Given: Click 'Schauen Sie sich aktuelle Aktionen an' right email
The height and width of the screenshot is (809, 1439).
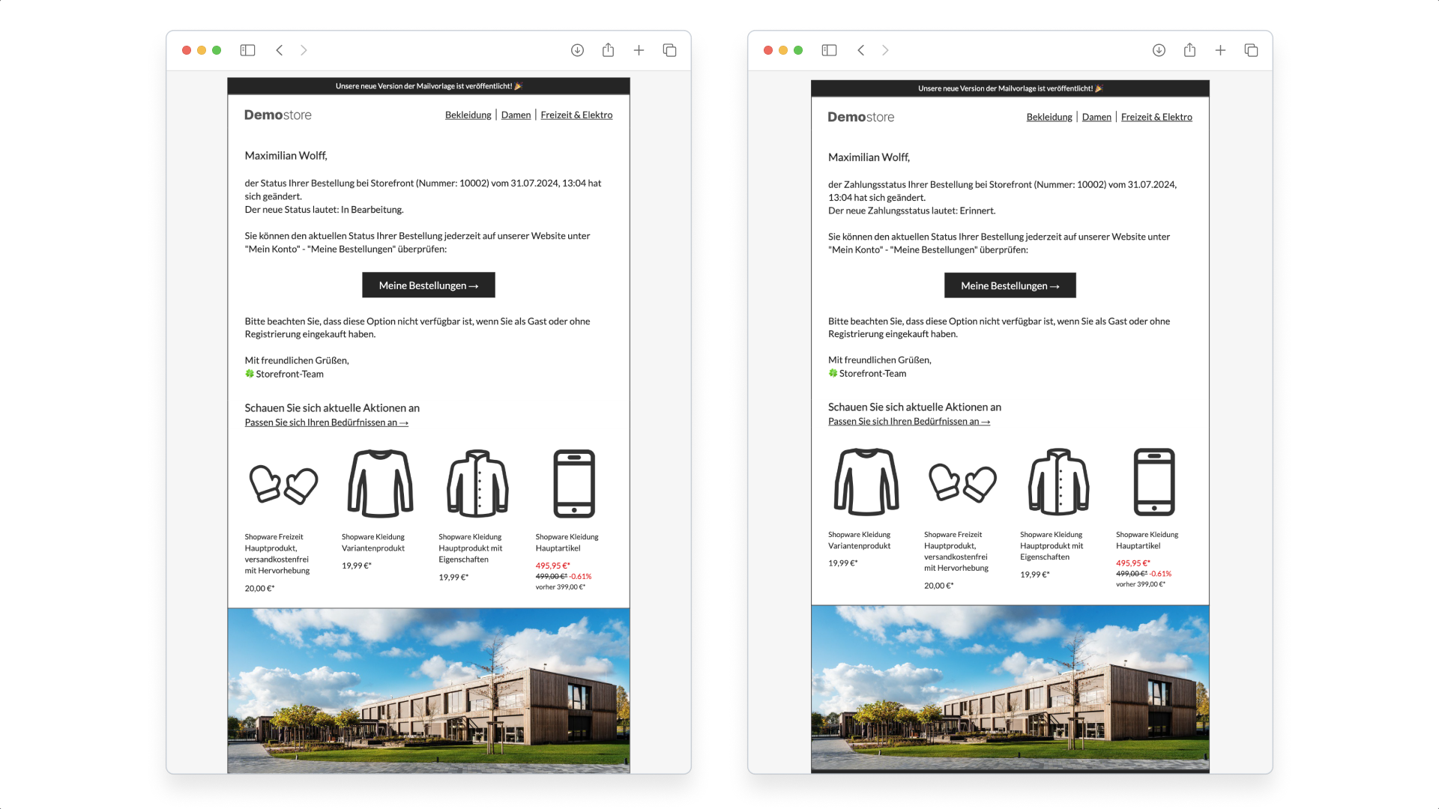Looking at the screenshot, I should 914,407.
